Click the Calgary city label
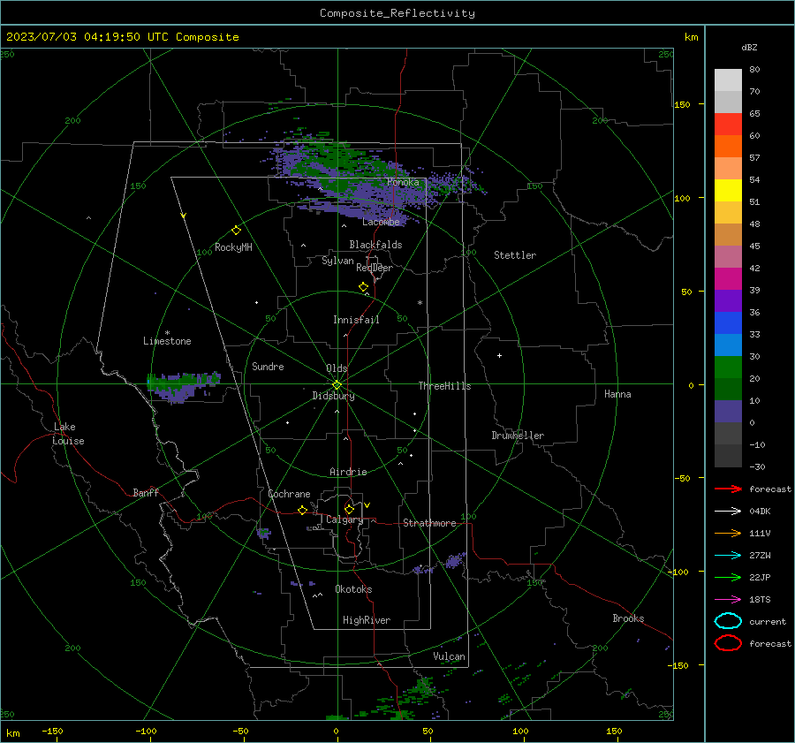Image resolution: width=795 pixels, height=743 pixels. pos(344,519)
